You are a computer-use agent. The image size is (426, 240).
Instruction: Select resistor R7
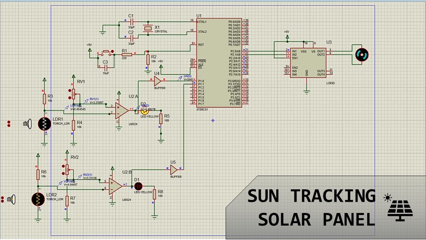pos(67,201)
